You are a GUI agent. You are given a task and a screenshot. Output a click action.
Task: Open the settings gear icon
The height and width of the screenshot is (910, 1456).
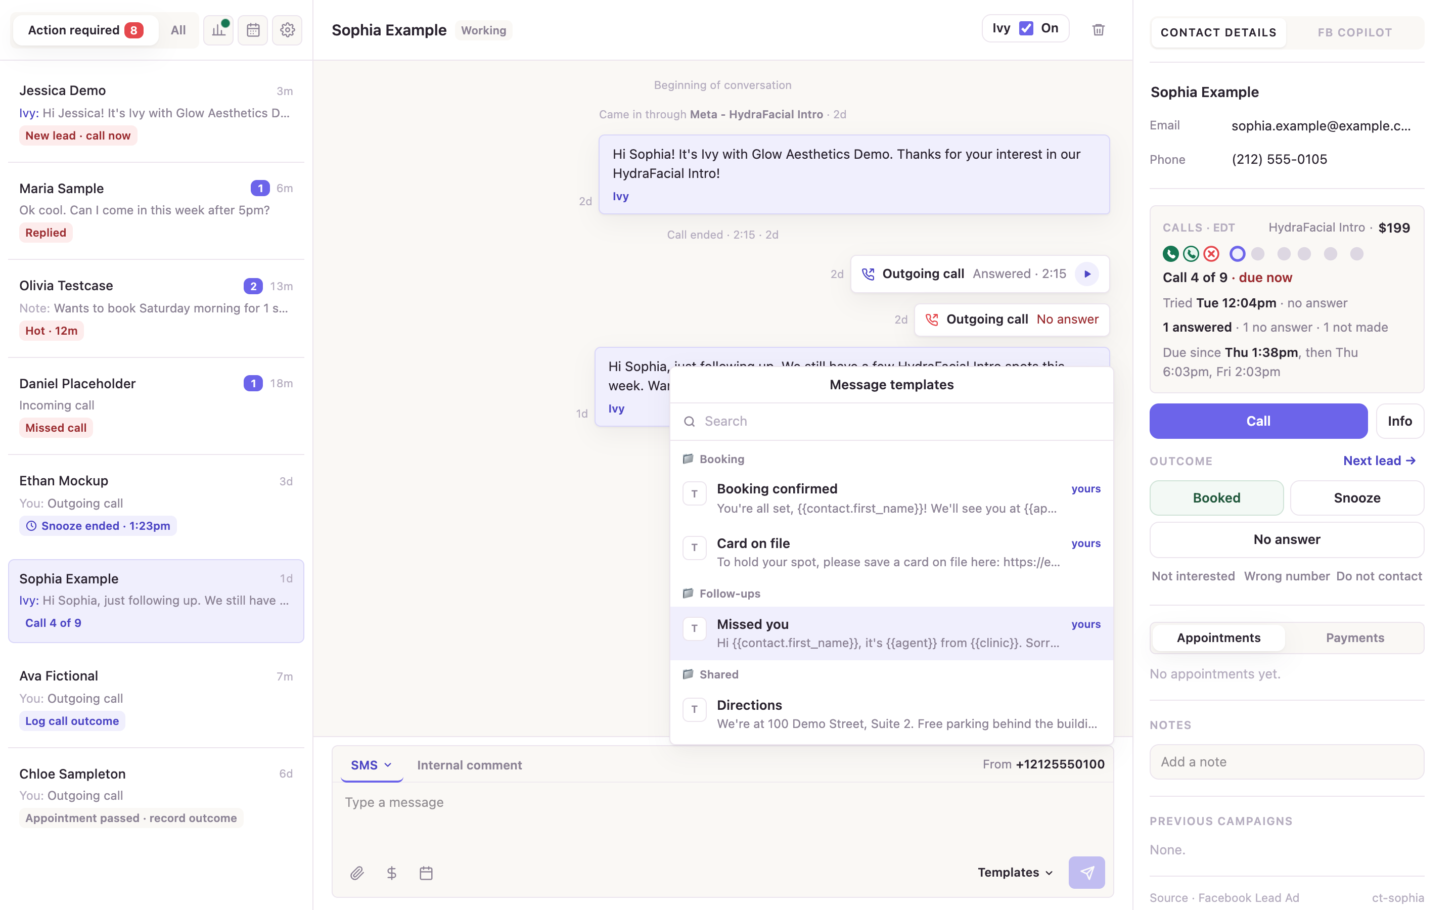pyautogui.click(x=288, y=29)
